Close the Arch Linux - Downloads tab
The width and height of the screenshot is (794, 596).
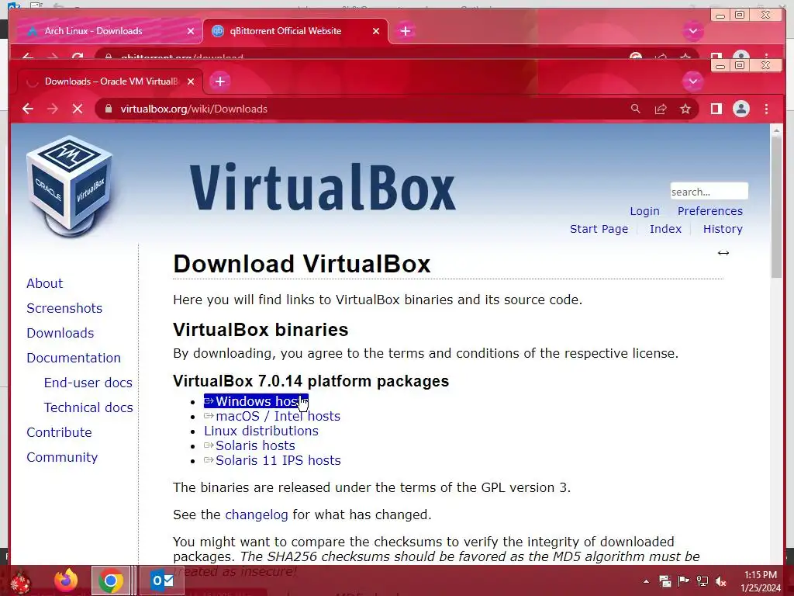[x=191, y=31]
